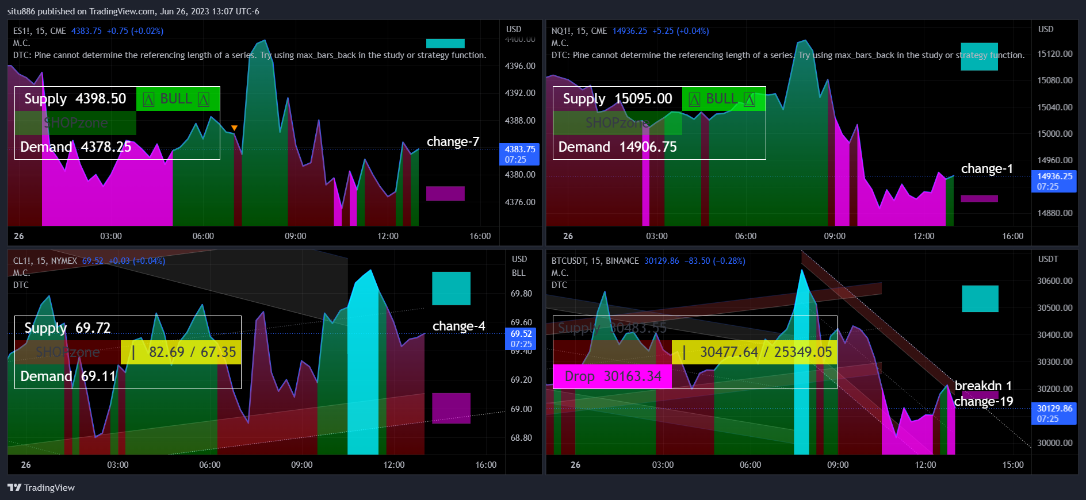Click the change-4 label on CL1! chart

point(458,326)
